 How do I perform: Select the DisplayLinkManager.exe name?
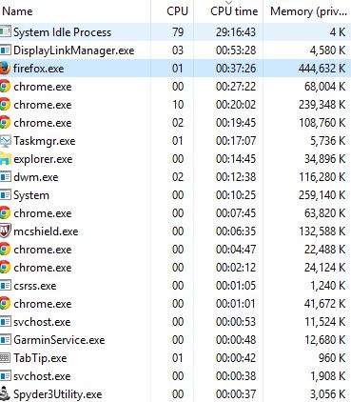click(74, 50)
